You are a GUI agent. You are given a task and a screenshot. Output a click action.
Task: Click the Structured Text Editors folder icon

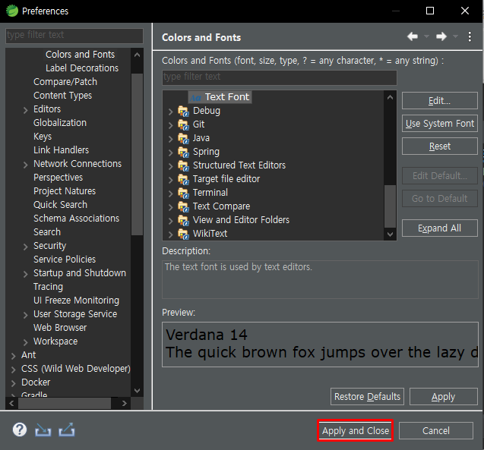tap(183, 165)
